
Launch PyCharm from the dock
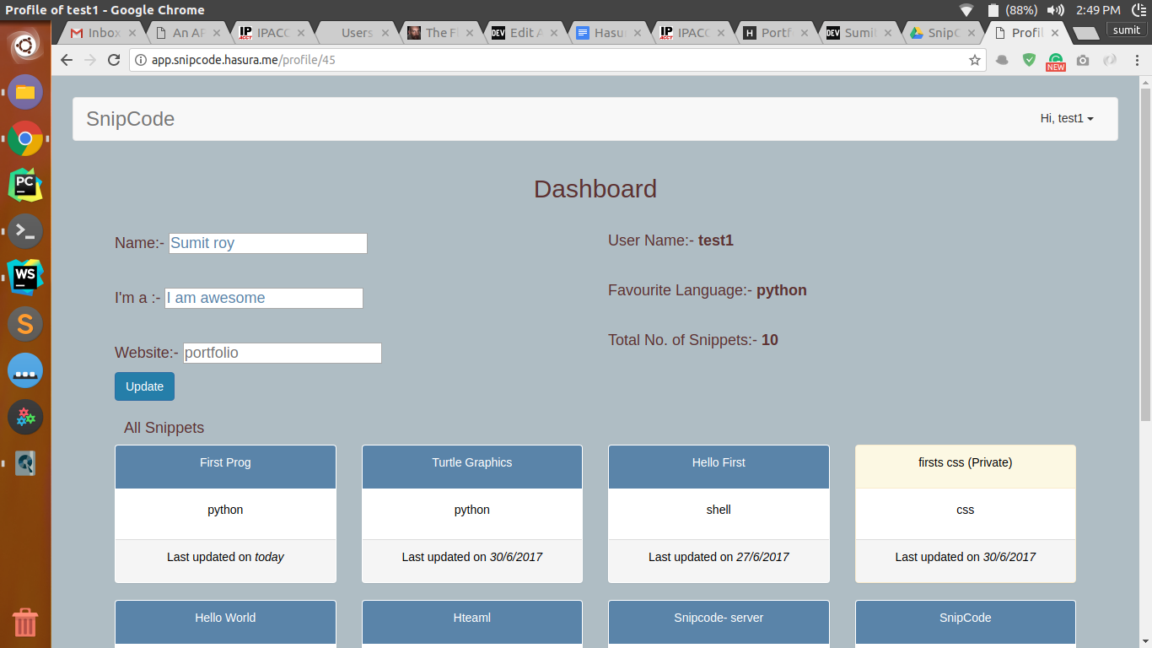[x=25, y=184]
